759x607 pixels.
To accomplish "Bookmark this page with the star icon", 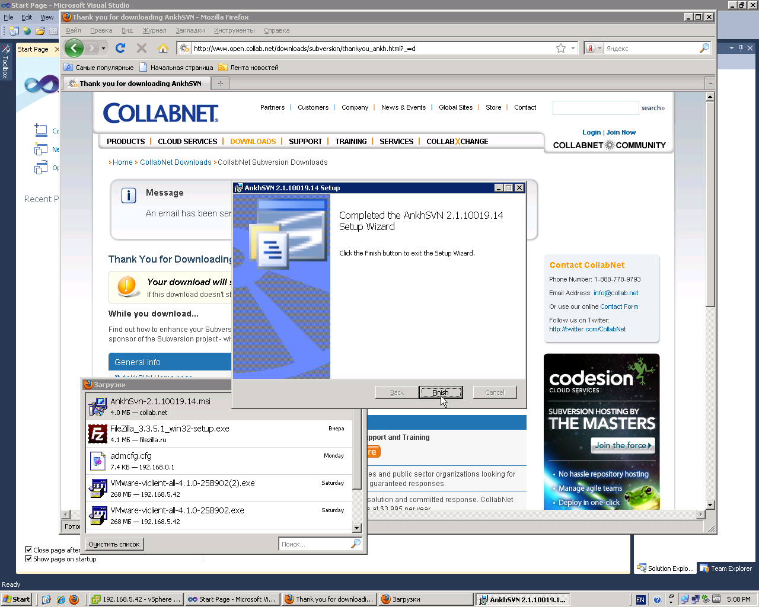I will pos(561,48).
